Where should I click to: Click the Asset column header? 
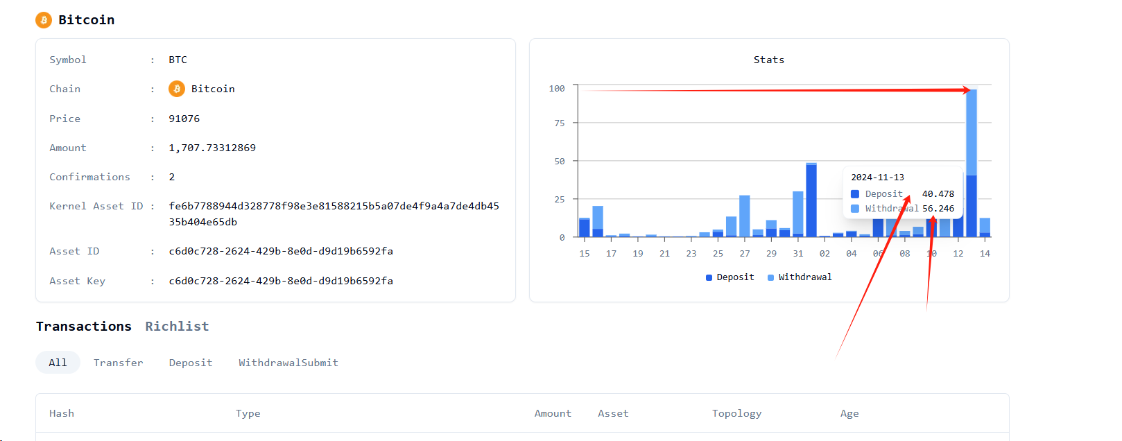coord(613,413)
